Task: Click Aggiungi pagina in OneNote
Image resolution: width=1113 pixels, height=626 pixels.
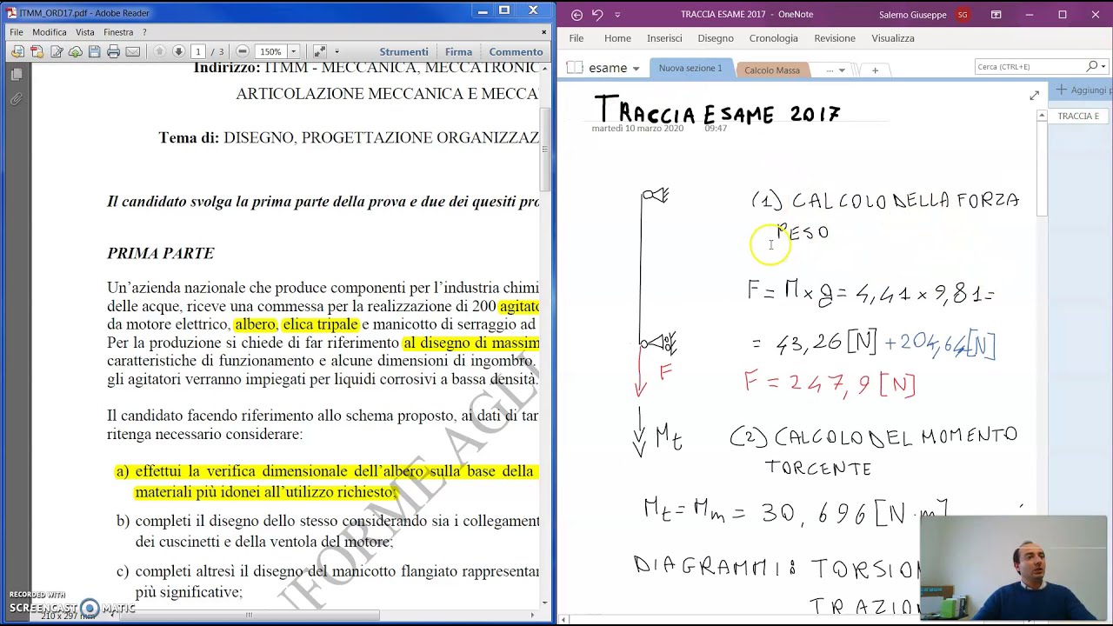Action: 1083,90
